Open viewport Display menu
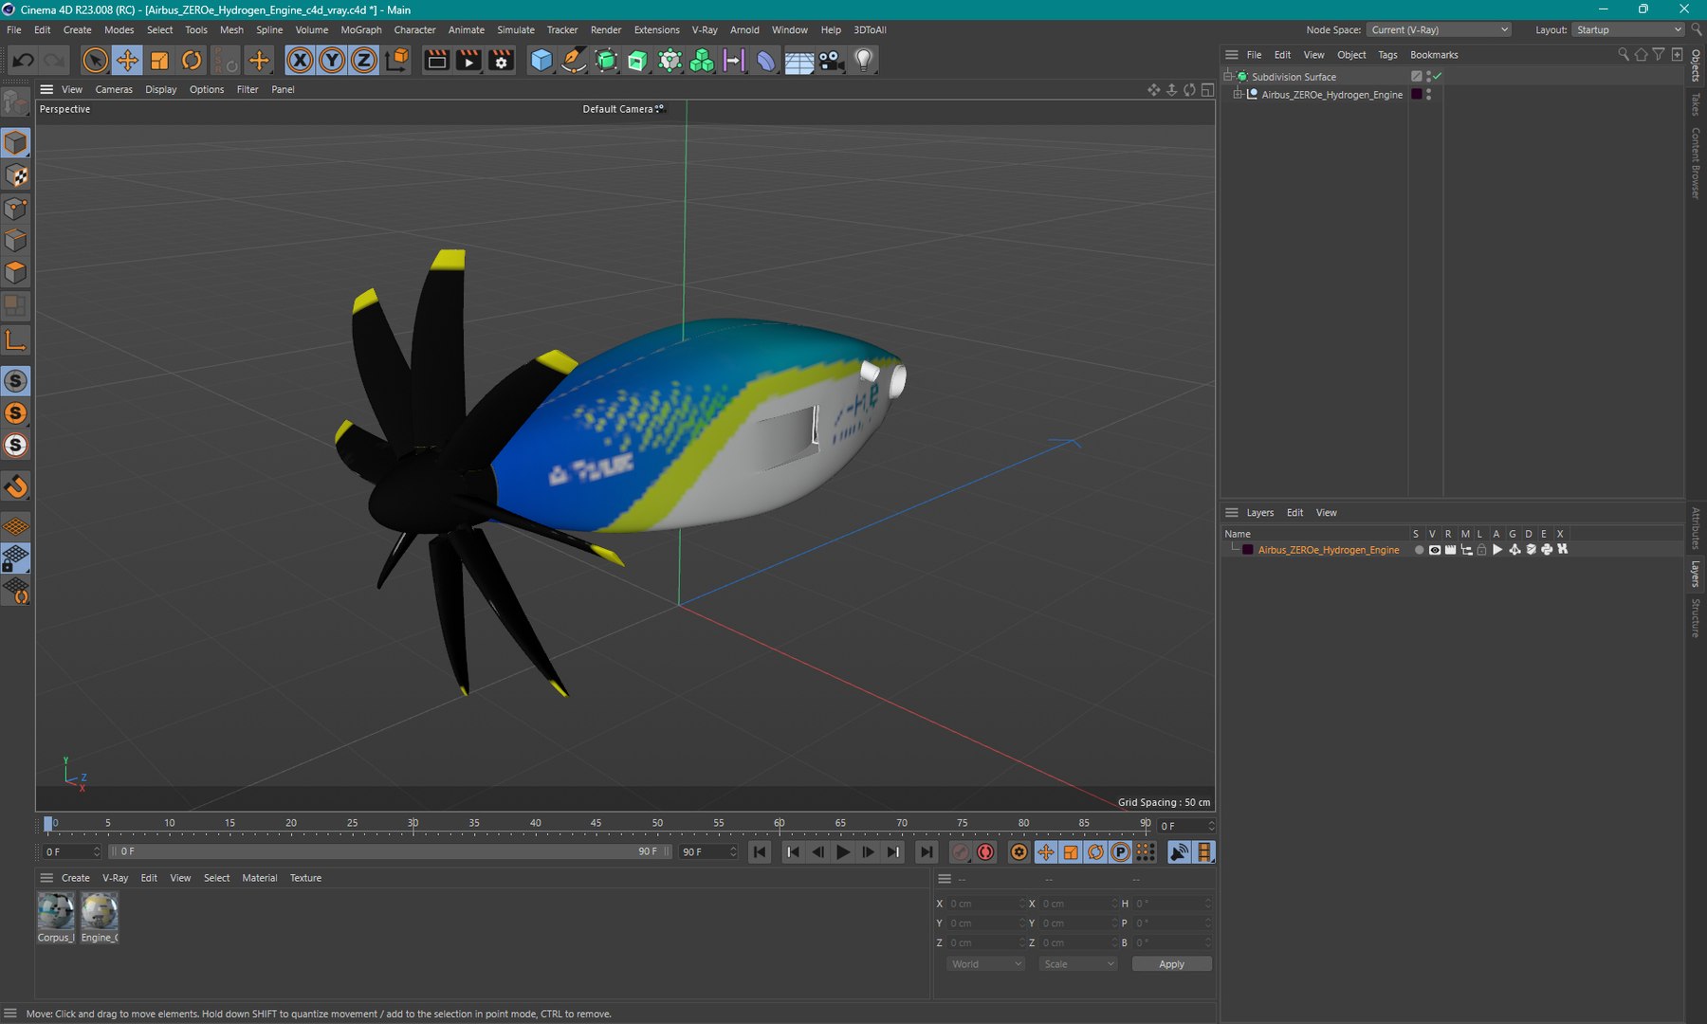 [161, 89]
